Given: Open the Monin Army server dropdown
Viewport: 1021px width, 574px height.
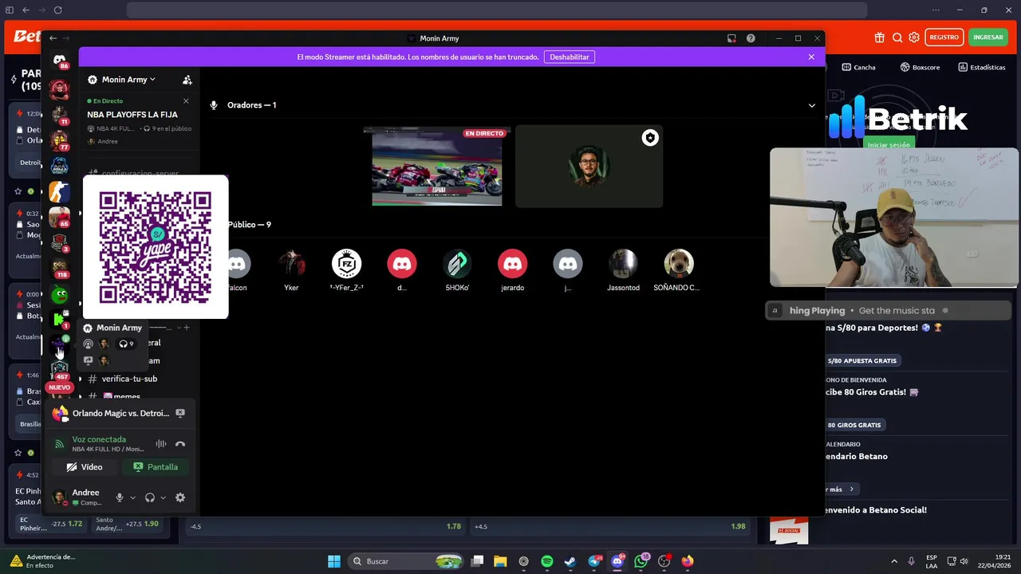Looking at the screenshot, I should coord(129,80).
